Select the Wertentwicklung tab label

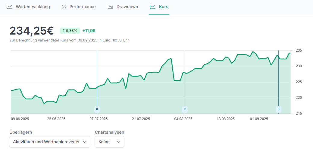coord(33,7)
